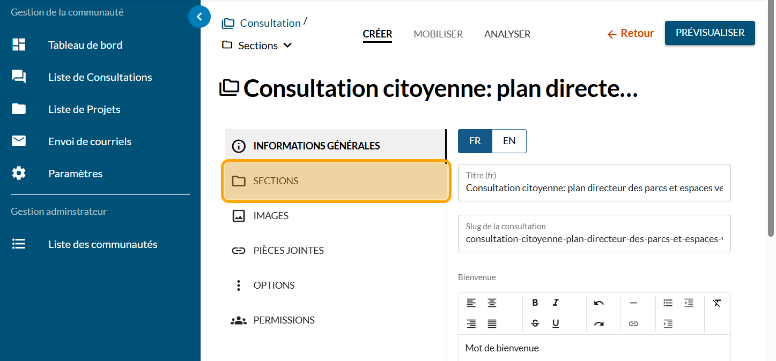Screen dimensions: 776x361
Task: Collapse the sidebar with the chevron button
Action: tap(199, 17)
